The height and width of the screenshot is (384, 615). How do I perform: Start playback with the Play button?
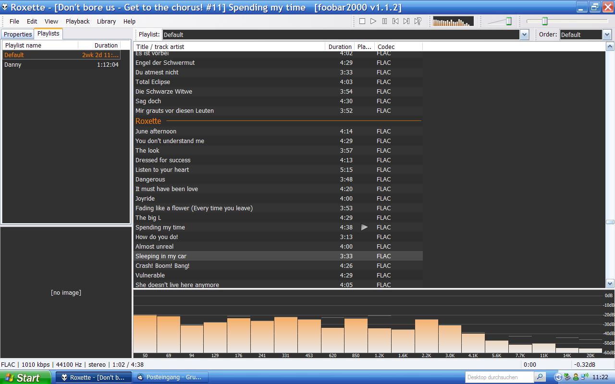click(x=373, y=21)
